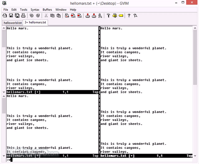Run Make using the hammer icon
This screenshot has height=164, width=199.
[x=108, y=16]
